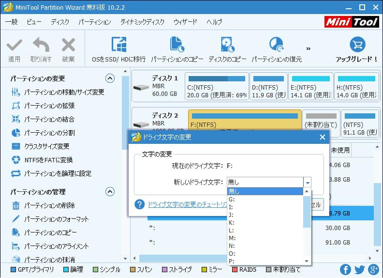
Task: Close the ドライブ文字の変更 dialog
Action: pyautogui.click(x=323, y=137)
